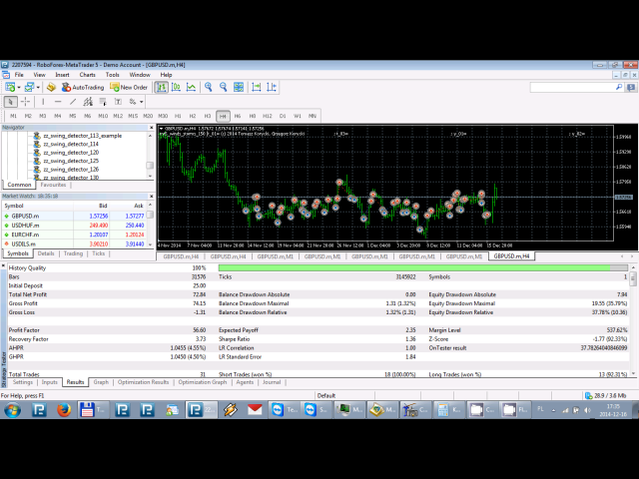Click the Zoom Out magnifier icon
Image resolution: width=639 pixels, height=479 pixels.
224,87
